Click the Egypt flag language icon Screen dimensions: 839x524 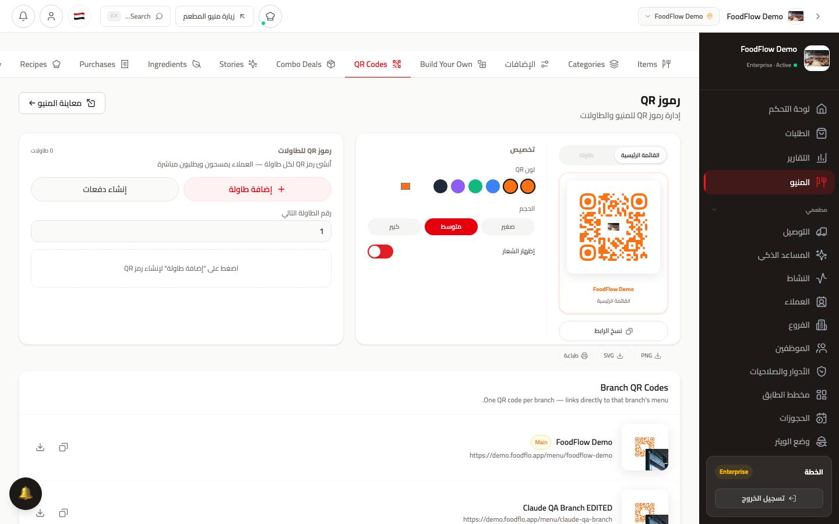point(79,16)
